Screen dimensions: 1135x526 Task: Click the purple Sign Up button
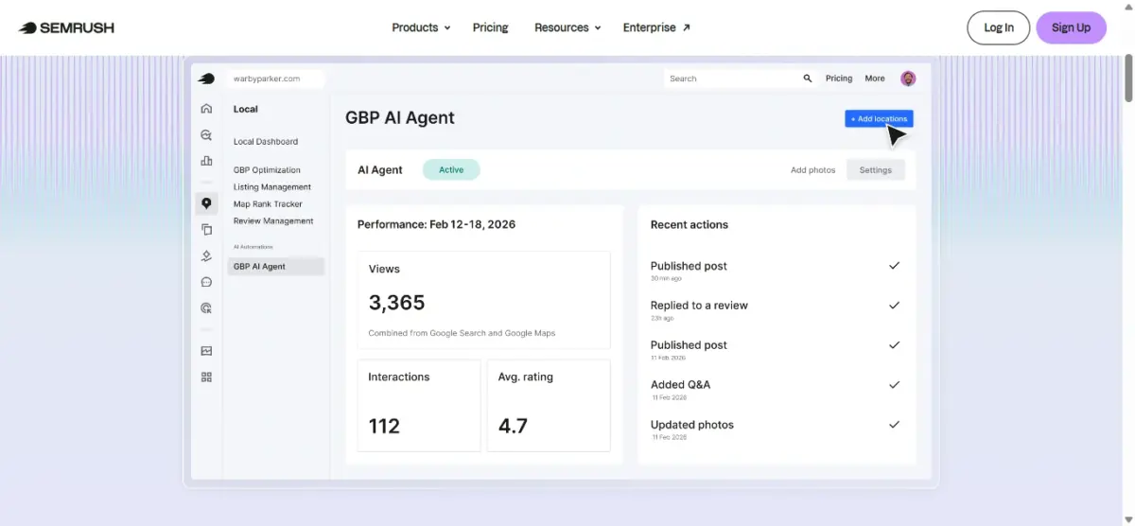click(x=1071, y=27)
